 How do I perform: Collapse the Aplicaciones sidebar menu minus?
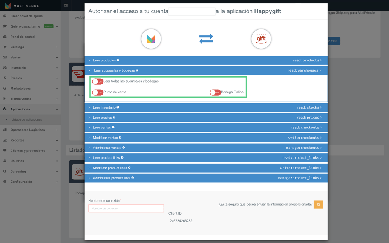click(57, 109)
